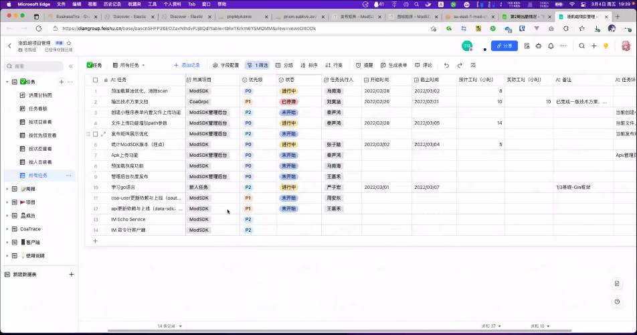Screen dimensions: 637x335
Task: Star the 洛凯组项目管理 document
Action: [x=69, y=43]
